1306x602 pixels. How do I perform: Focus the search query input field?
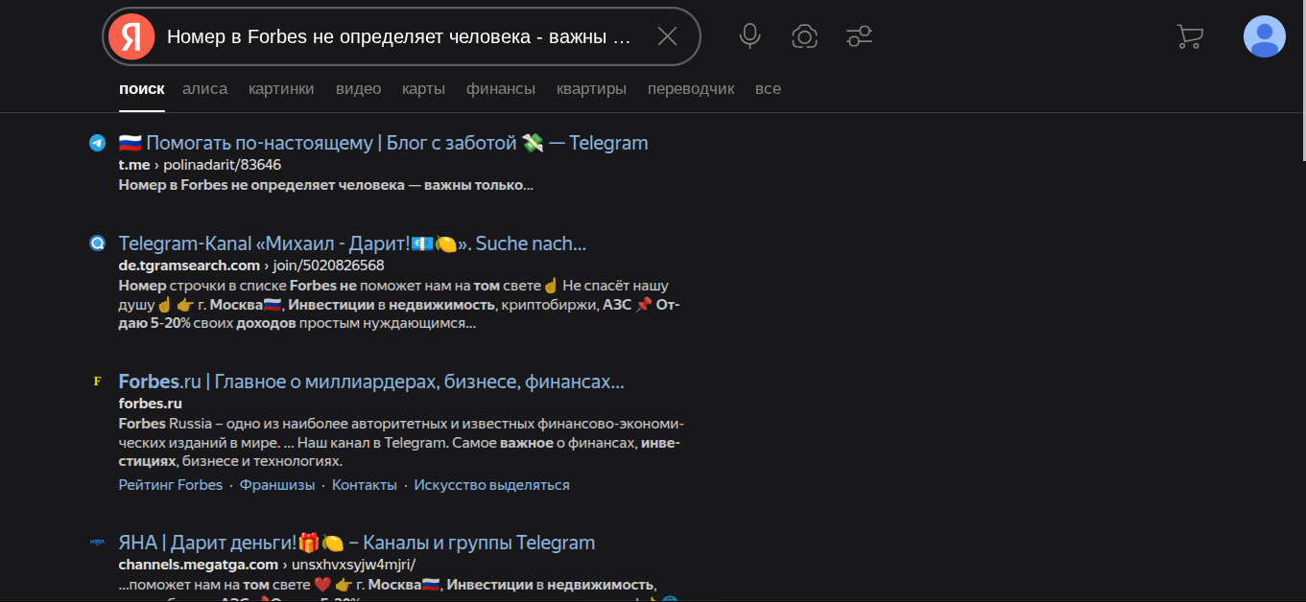(x=399, y=36)
